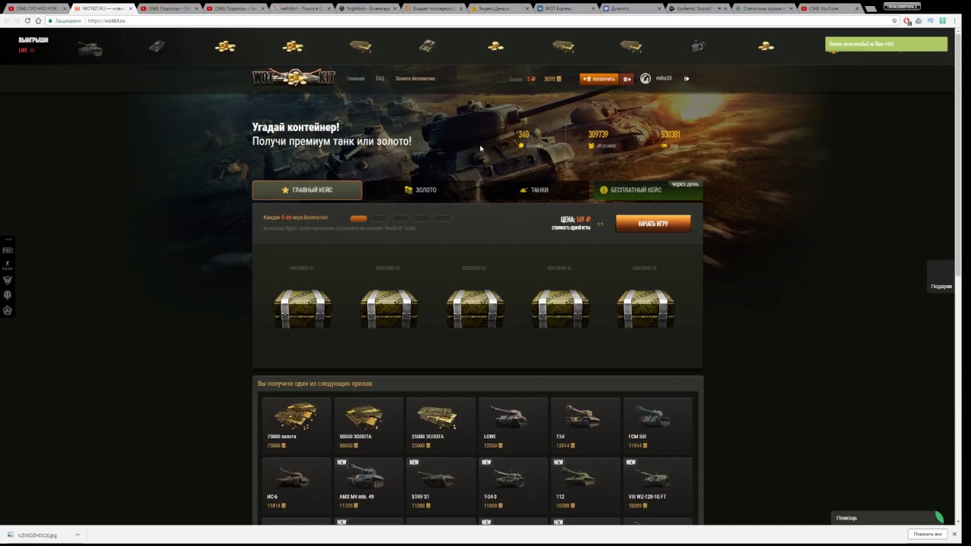Select the LOWE tank prize card
The height and width of the screenshot is (546, 971).
pos(513,425)
